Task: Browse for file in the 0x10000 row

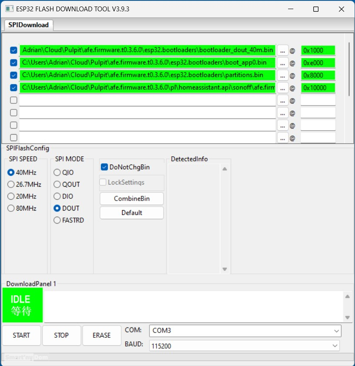Action: tap(282, 88)
